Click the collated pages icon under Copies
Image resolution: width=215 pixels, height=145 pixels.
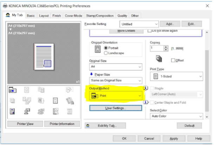tap(159, 59)
